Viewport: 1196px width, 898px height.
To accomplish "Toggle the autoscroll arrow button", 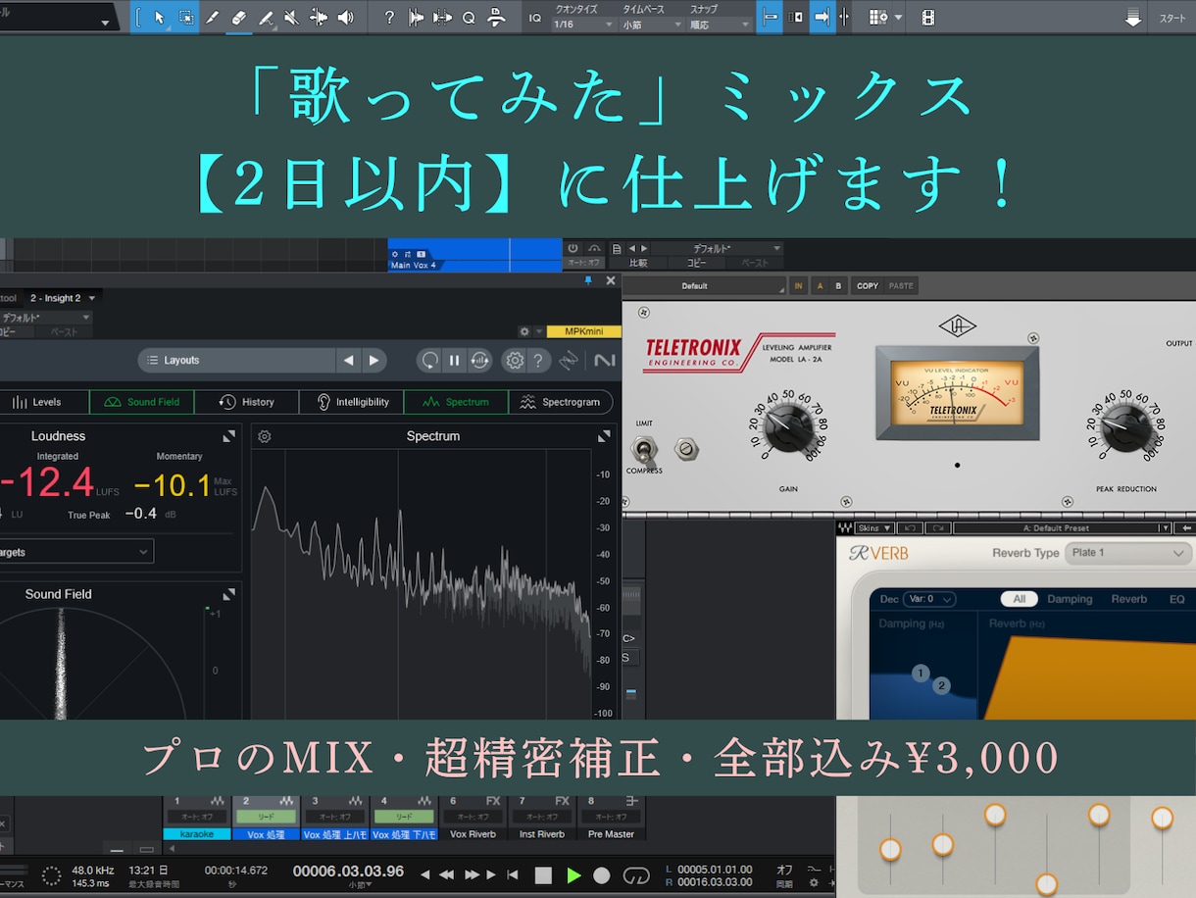I will pyautogui.click(x=822, y=18).
